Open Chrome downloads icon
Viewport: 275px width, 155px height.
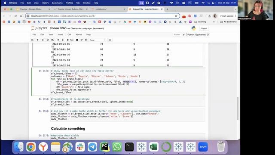(209, 16)
